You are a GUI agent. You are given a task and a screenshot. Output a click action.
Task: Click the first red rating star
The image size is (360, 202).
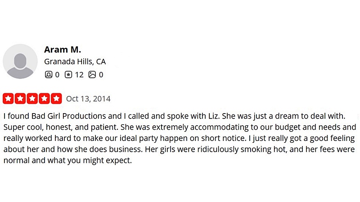pos(9,98)
